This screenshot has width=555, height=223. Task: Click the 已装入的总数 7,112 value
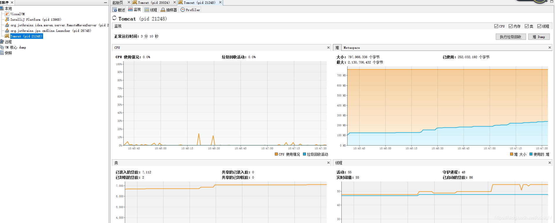pyautogui.click(x=147, y=172)
